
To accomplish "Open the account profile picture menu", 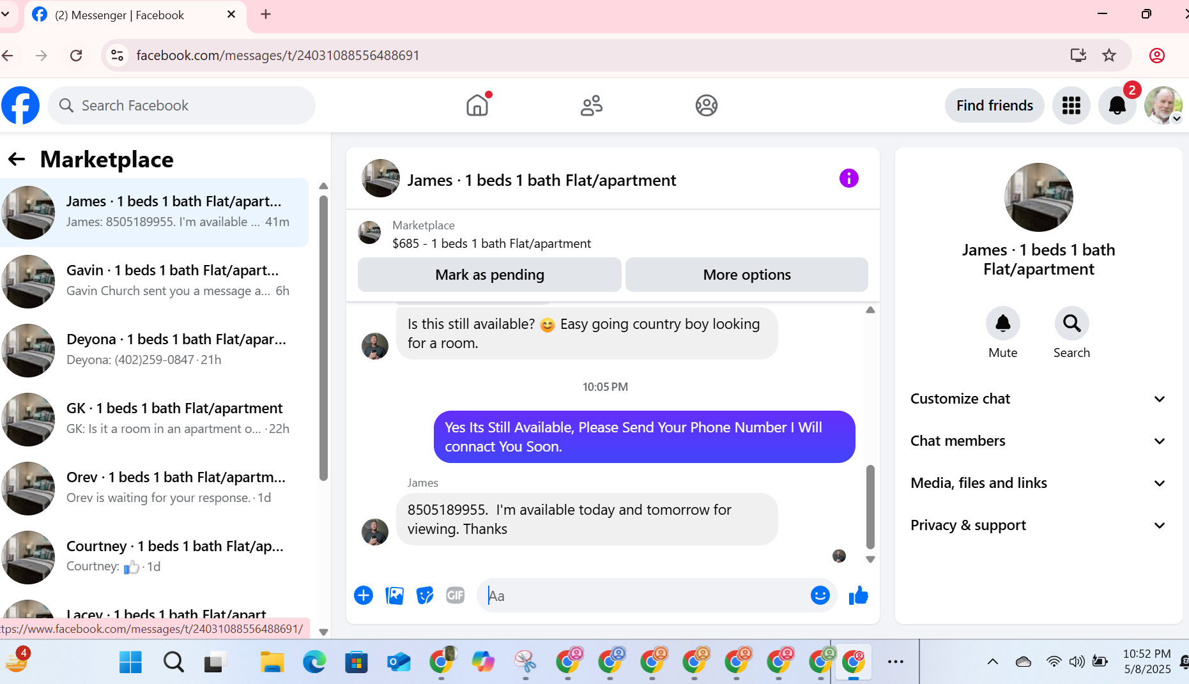I will [1163, 105].
